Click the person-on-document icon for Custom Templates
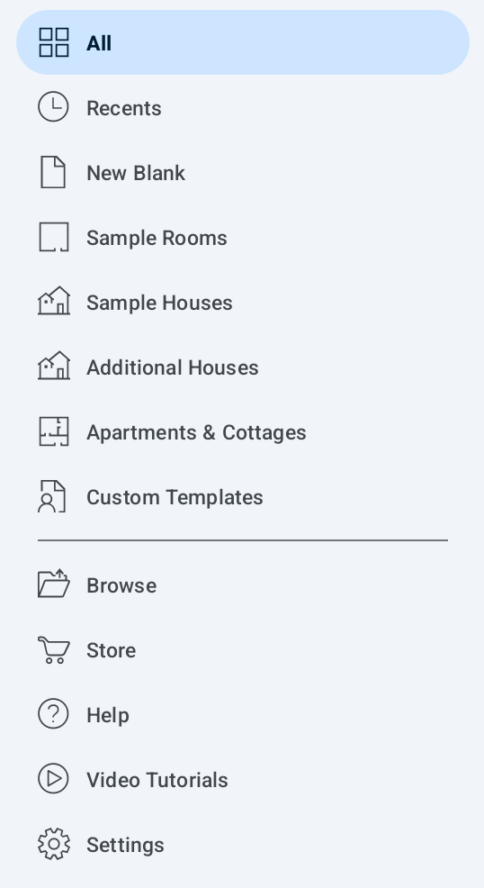Screen dimensions: 484x888 coord(52,496)
